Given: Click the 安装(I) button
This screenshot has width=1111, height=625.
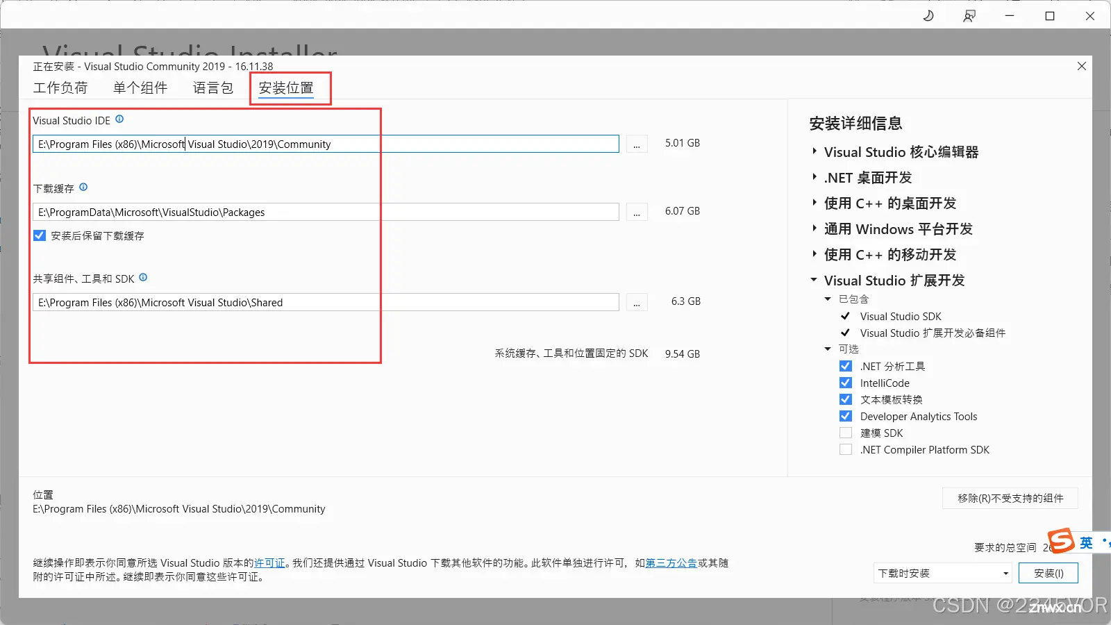Looking at the screenshot, I should pyautogui.click(x=1049, y=573).
